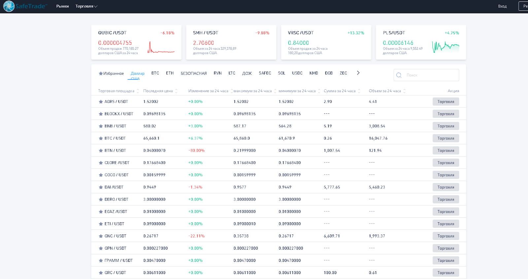Select the SAFEC market tab
The height and width of the screenshot is (279, 528).
click(x=265, y=73)
